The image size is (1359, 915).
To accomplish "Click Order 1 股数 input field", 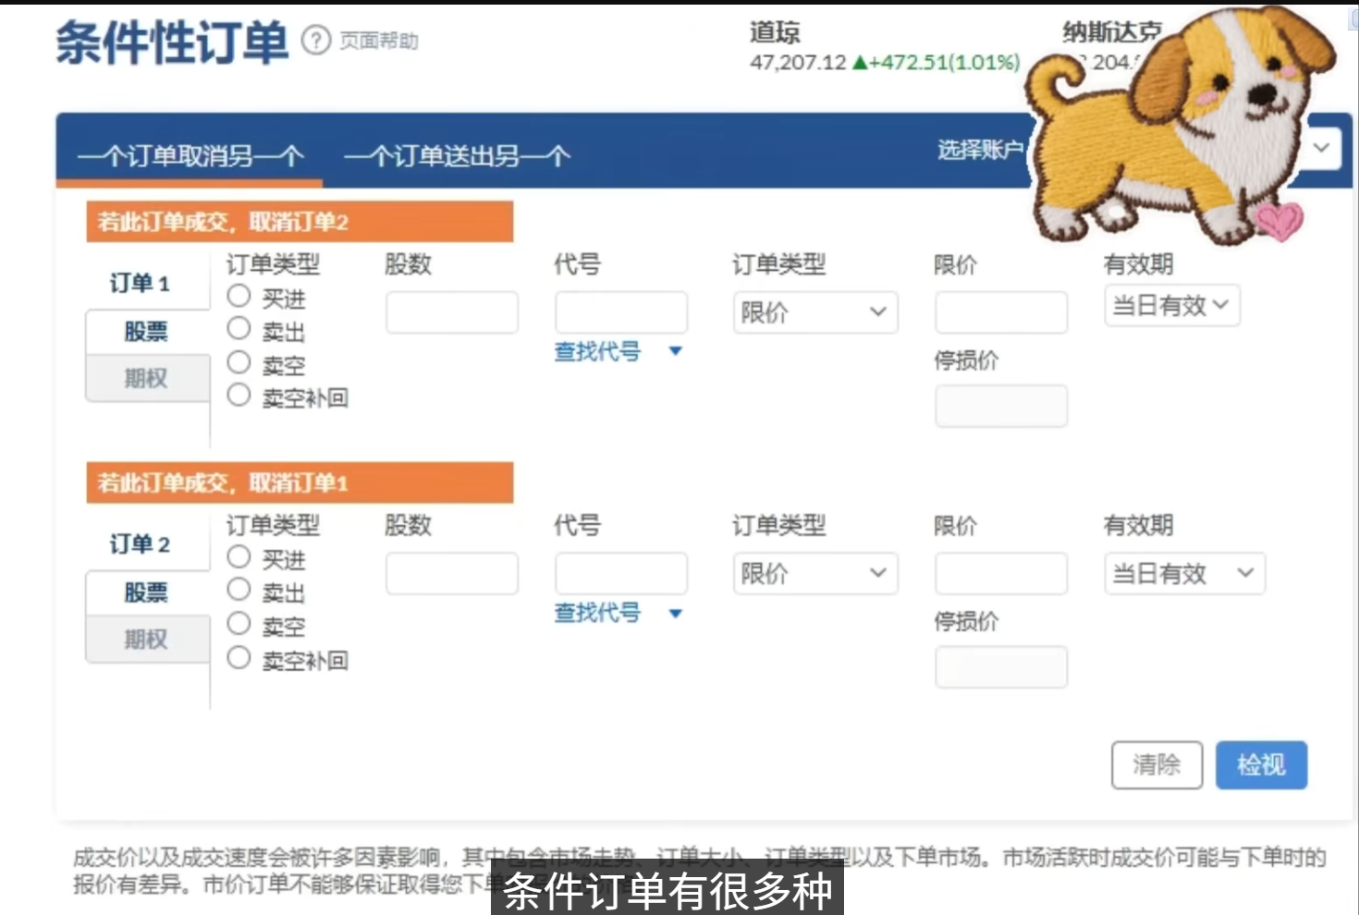I will click(451, 312).
